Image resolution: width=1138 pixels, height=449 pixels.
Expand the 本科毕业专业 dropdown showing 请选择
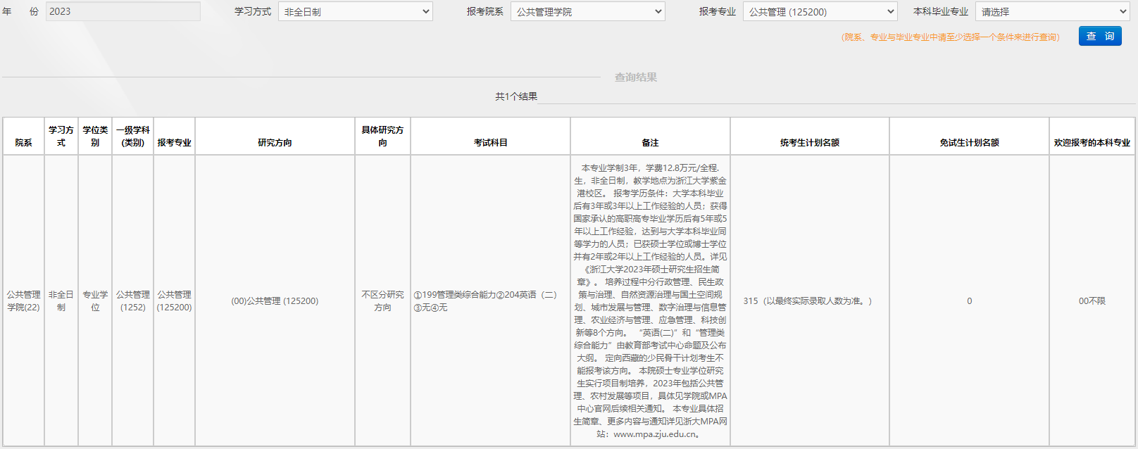coord(1052,11)
